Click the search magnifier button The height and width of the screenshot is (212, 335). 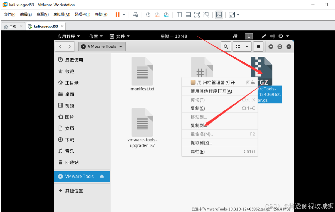point(226,47)
